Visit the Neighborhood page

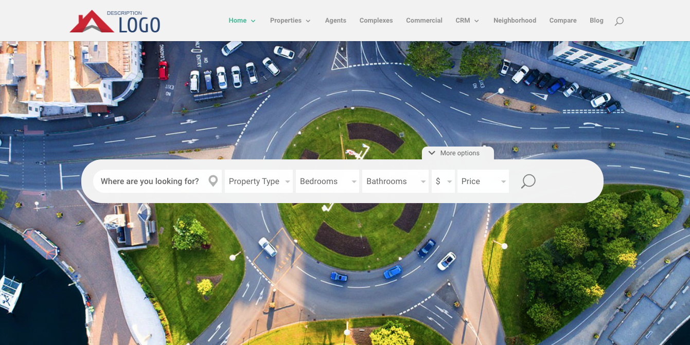click(515, 21)
